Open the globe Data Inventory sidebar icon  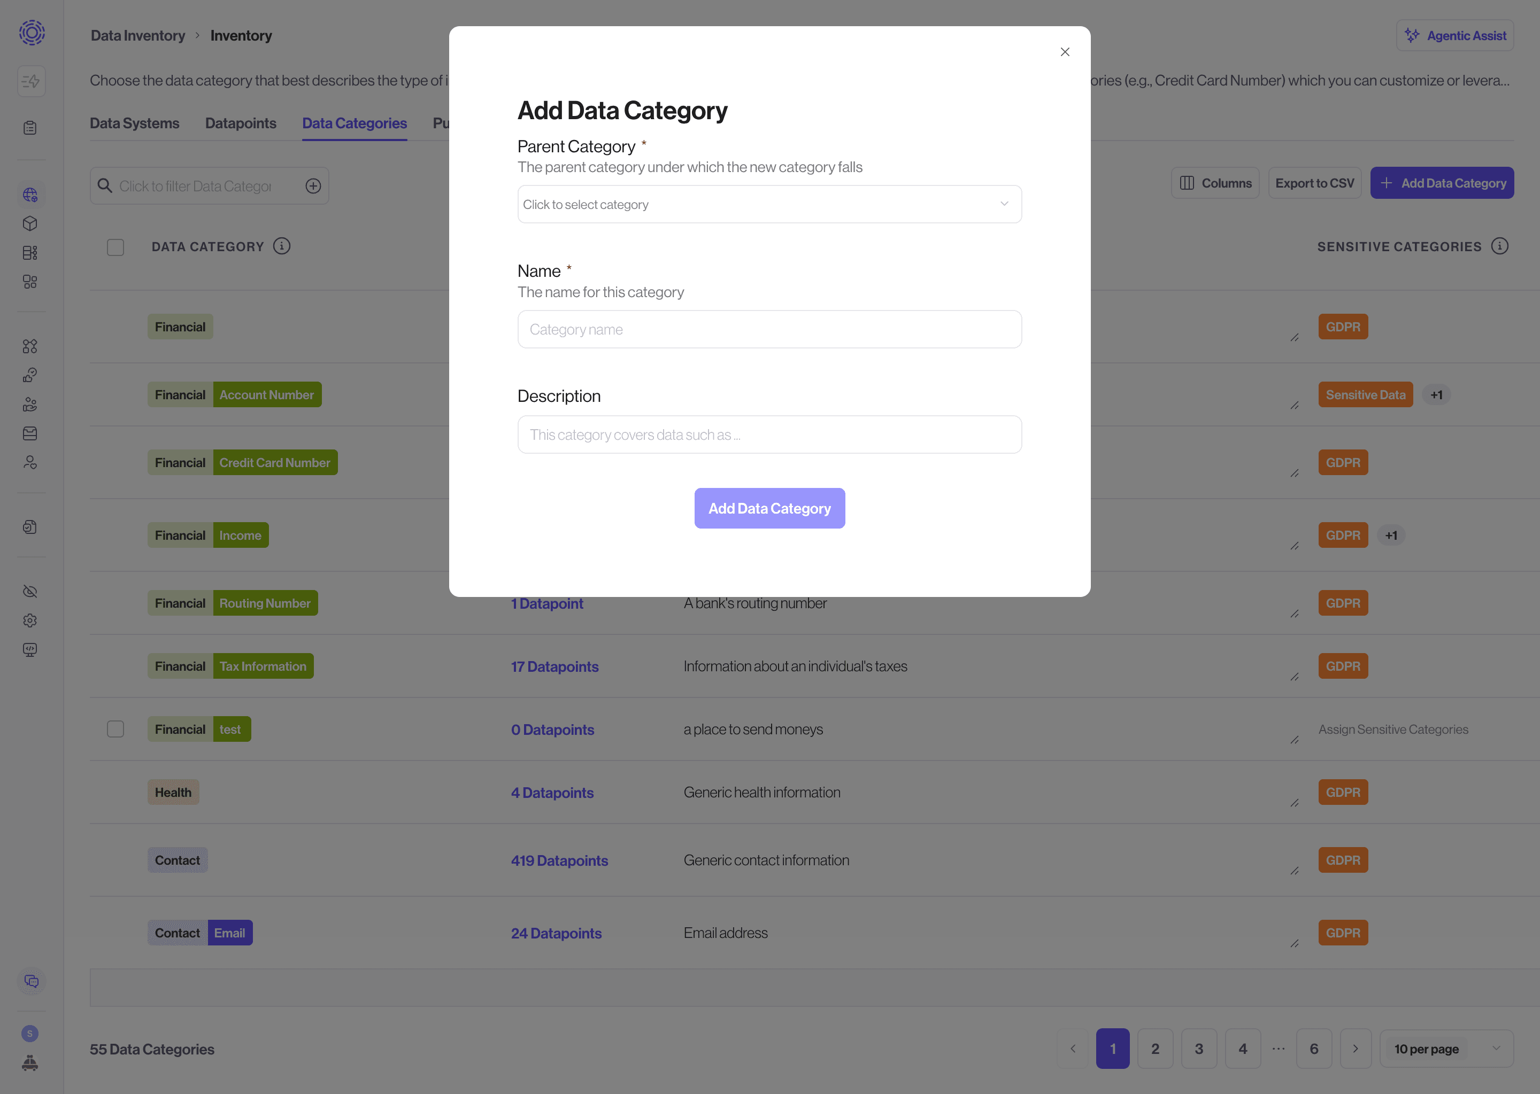click(30, 195)
